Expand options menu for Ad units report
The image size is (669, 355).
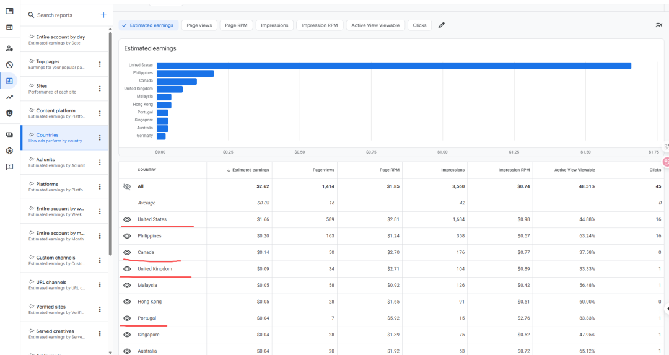tap(100, 162)
